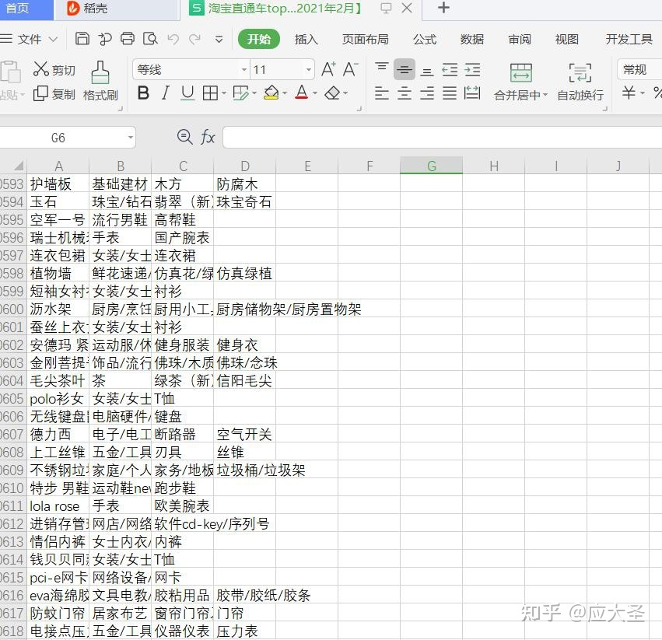Open the number format dropdown 常规
The height and width of the screenshot is (640, 662).
pos(639,69)
